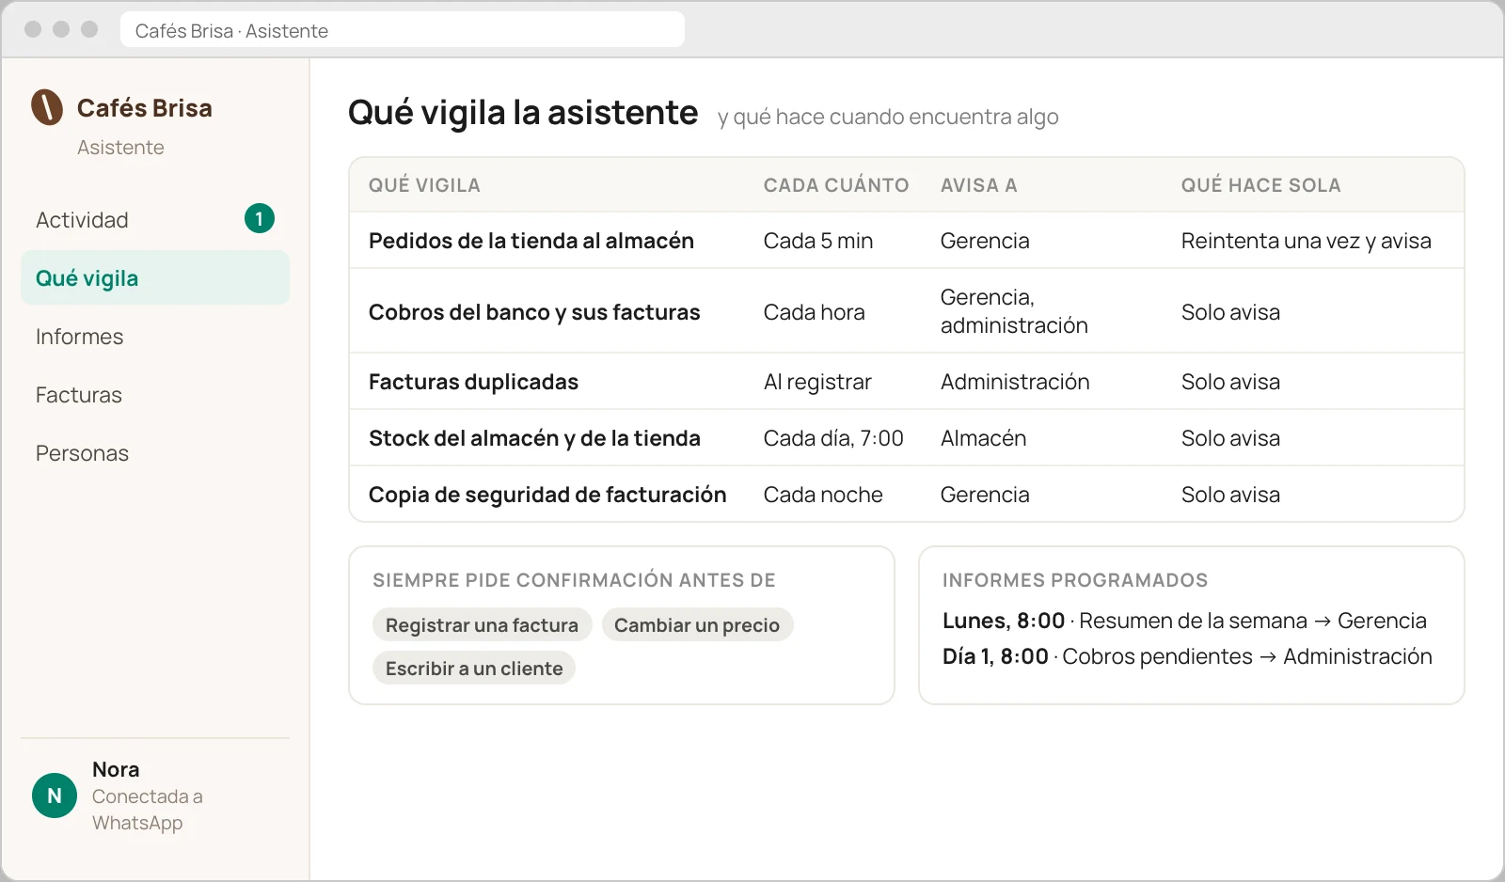Click the Actividad notification badge
This screenshot has height=882, width=1505.
point(260,218)
